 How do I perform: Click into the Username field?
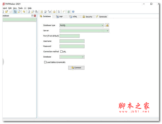[72, 41]
